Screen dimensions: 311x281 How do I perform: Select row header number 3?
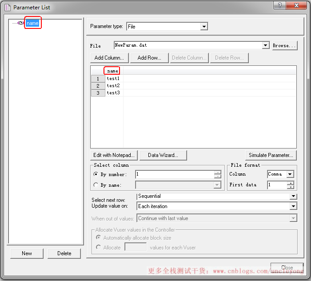tap(98, 93)
